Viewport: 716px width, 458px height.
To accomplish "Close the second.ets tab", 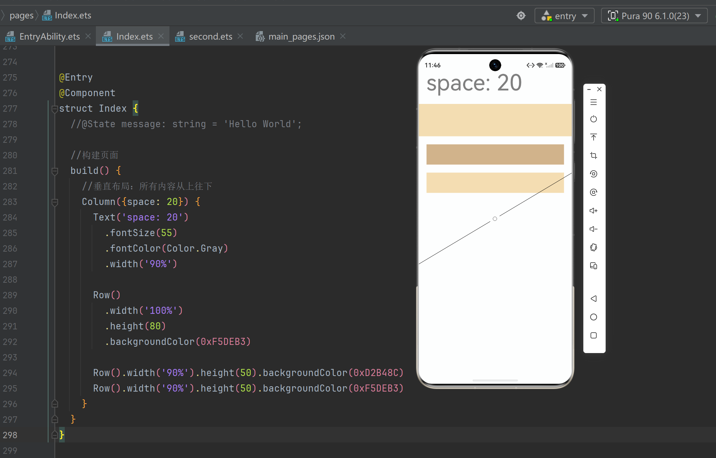I will pos(240,36).
